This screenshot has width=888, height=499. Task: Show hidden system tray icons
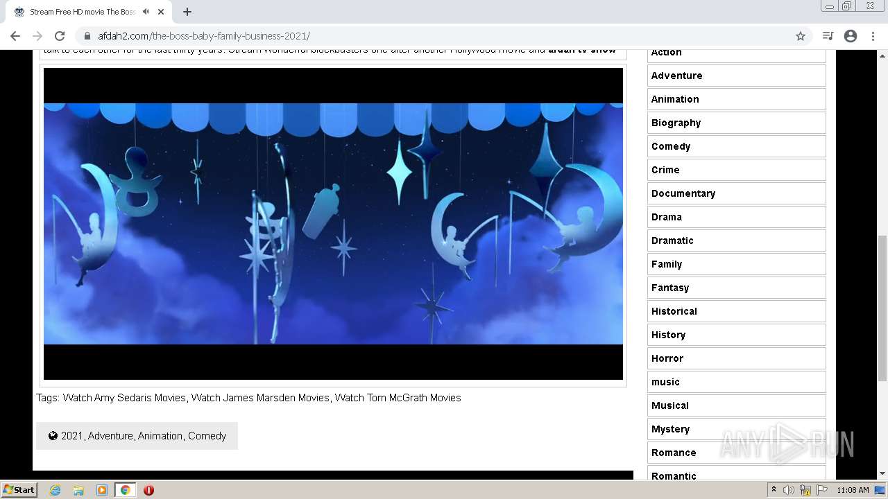[x=774, y=490]
